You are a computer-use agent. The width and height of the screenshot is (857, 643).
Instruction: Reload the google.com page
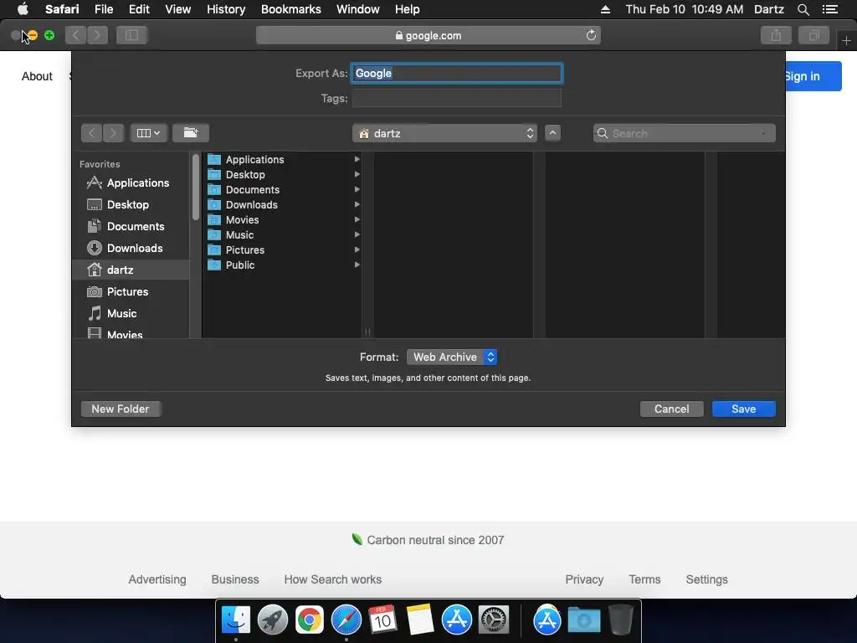591,35
